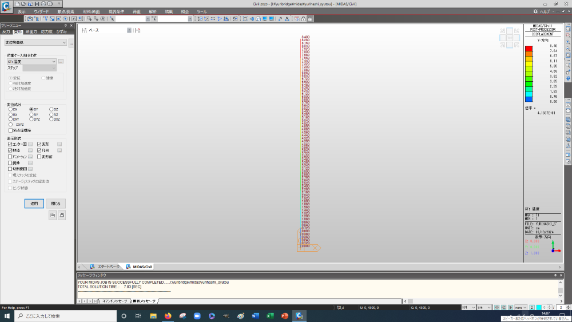Viewport: 572px width, 322px height.
Task: Click the monitor display icon in main toolbar
Action: click(265, 19)
